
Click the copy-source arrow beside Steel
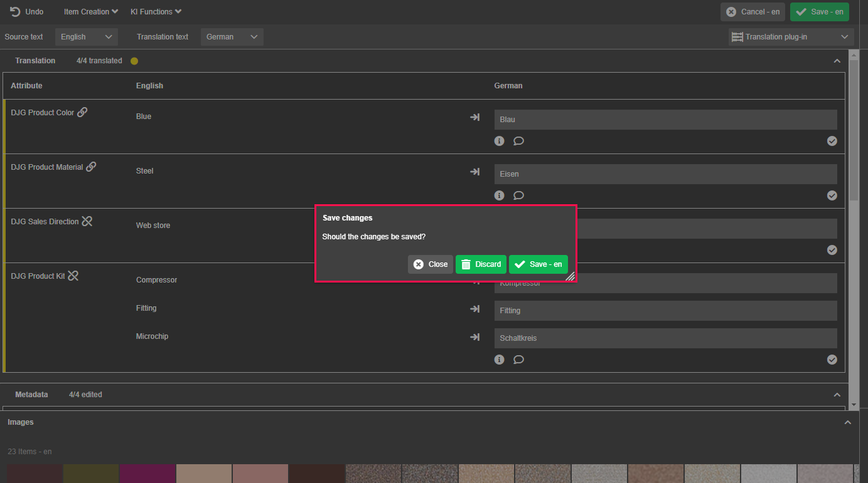click(x=474, y=172)
